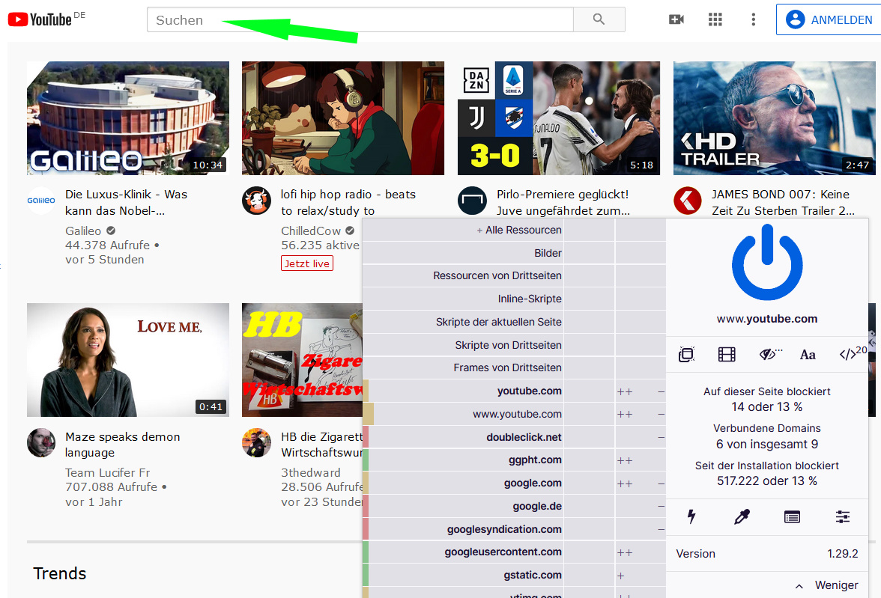Click the Version 1.29.2 value
881x598 pixels.
(x=842, y=554)
